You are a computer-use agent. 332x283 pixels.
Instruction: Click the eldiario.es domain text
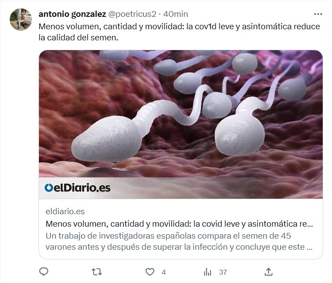tap(65, 212)
